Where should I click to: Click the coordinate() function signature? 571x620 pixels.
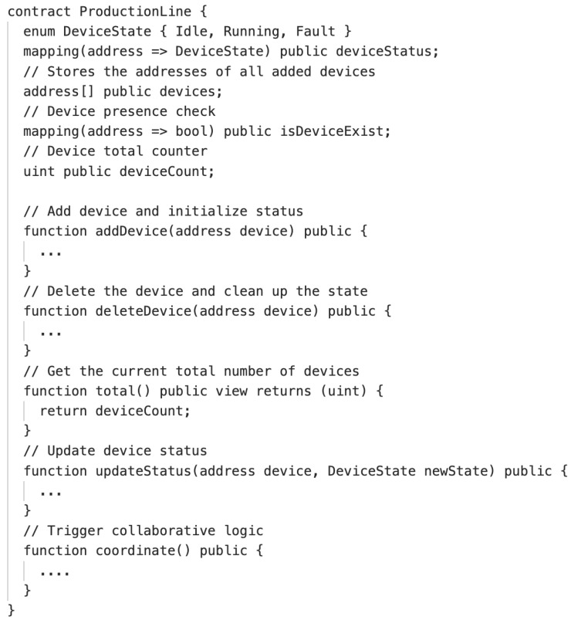point(143,551)
